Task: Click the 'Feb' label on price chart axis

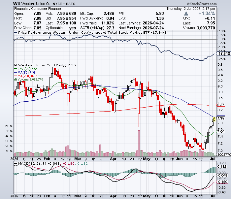Action: (x=47, y=159)
